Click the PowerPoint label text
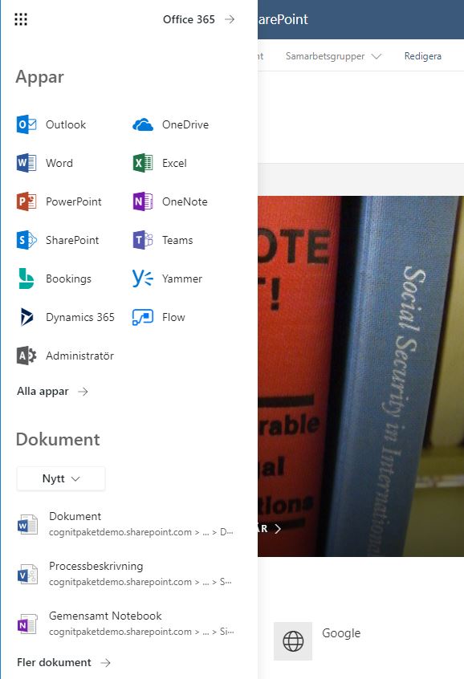 (74, 201)
